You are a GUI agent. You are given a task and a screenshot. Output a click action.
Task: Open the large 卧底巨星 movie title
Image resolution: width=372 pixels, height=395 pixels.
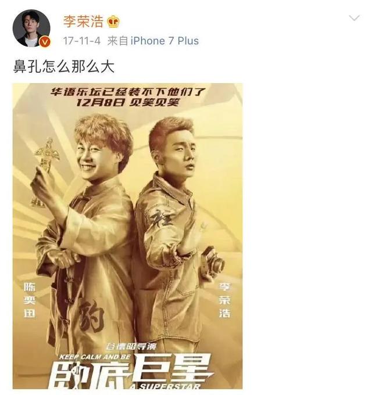click(x=130, y=372)
